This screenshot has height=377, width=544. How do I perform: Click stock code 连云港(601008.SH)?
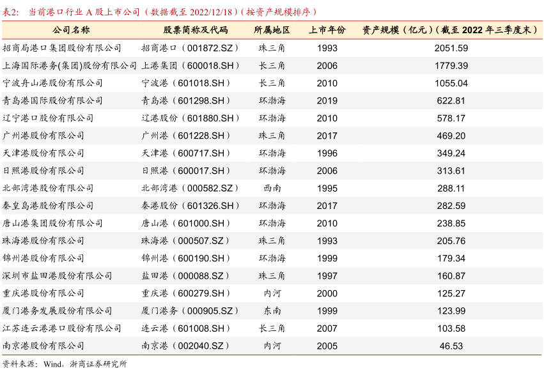click(x=185, y=328)
